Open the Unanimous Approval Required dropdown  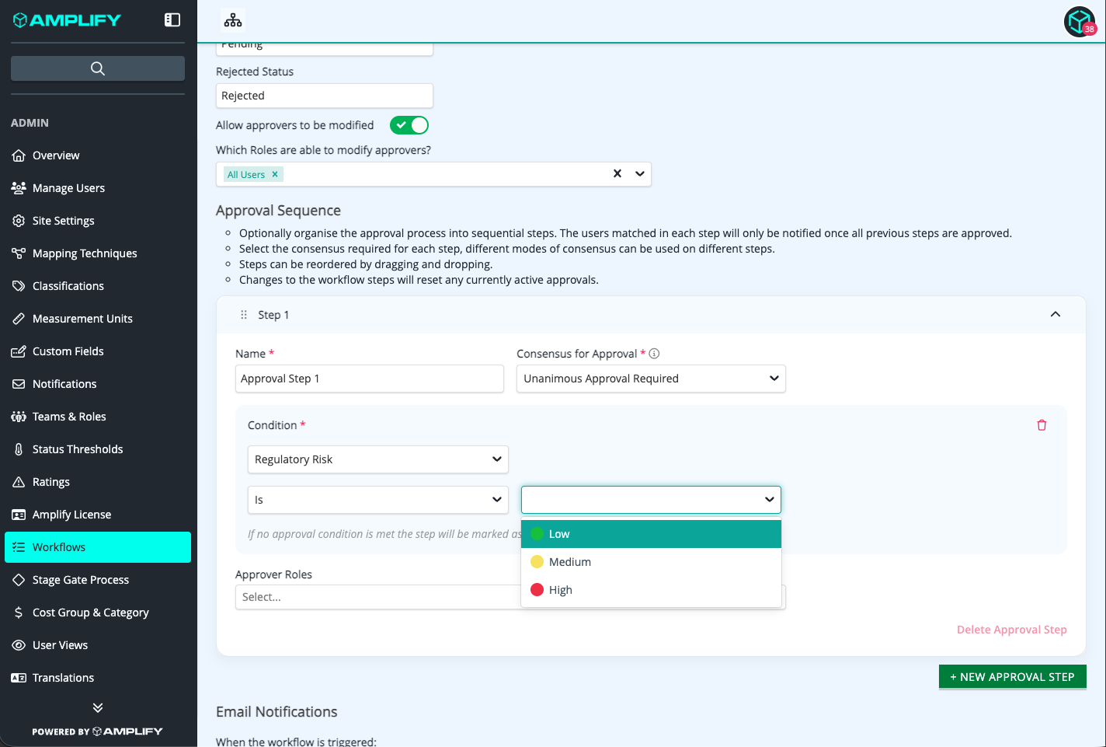coord(651,379)
